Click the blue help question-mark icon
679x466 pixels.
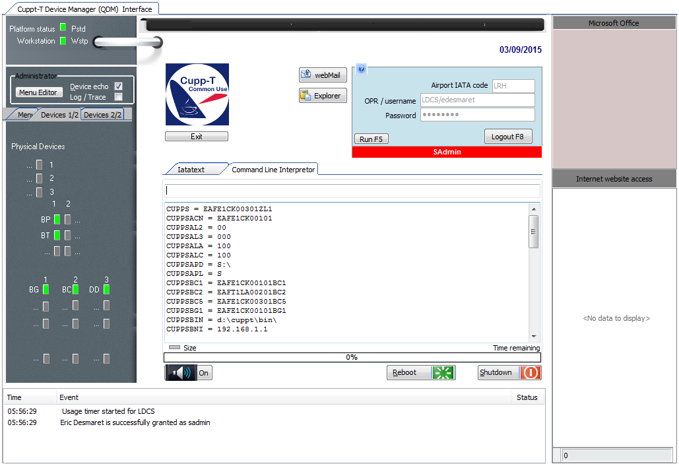[x=361, y=69]
